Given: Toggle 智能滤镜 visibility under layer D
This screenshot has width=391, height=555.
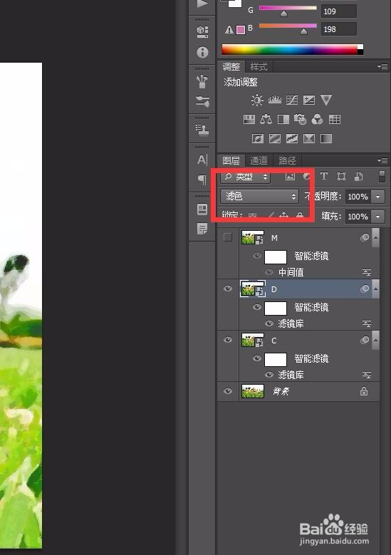Looking at the screenshot, I should tap(257, 307).
